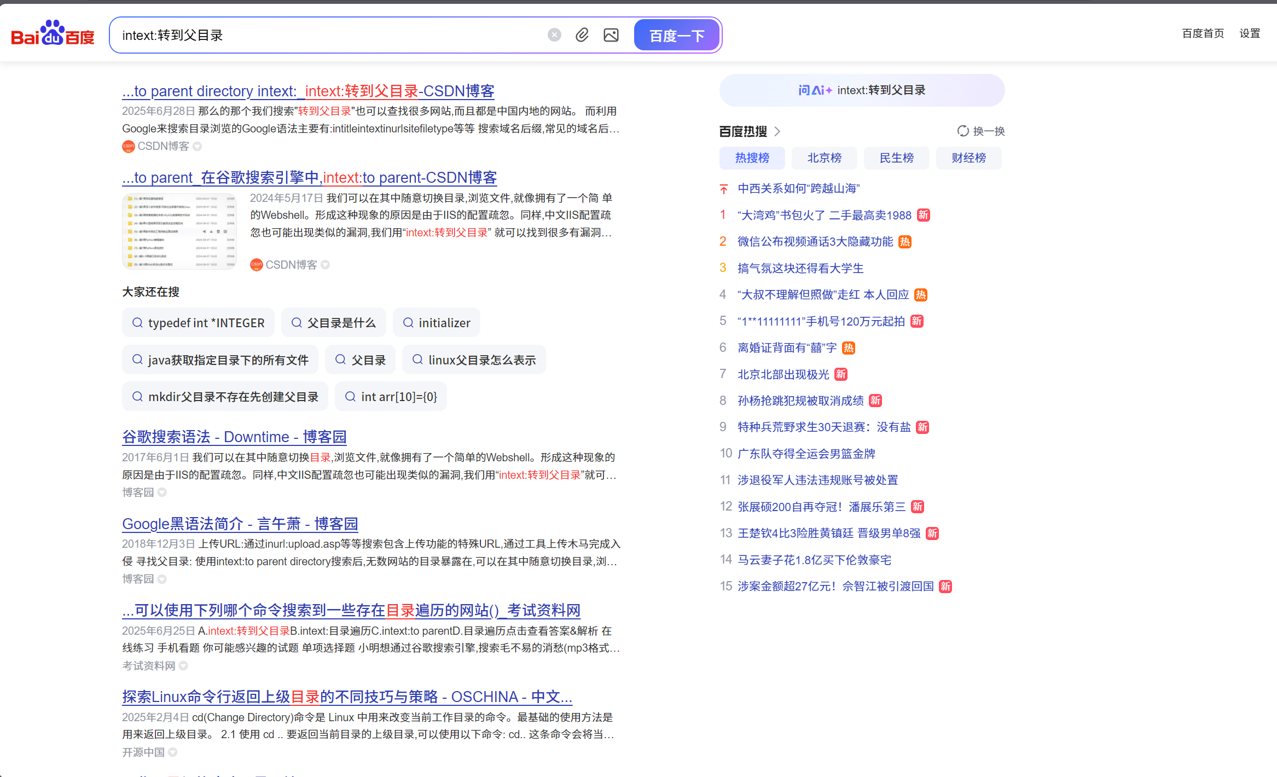Click the 问AI icon above the hot search panel
This screenshot has width=1277, height=777.
pyautogui.click(x=815, y=90)
